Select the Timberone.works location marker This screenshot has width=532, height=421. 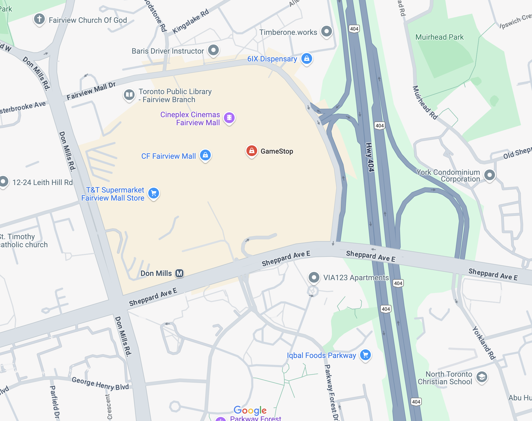click(x=327, y=31)
